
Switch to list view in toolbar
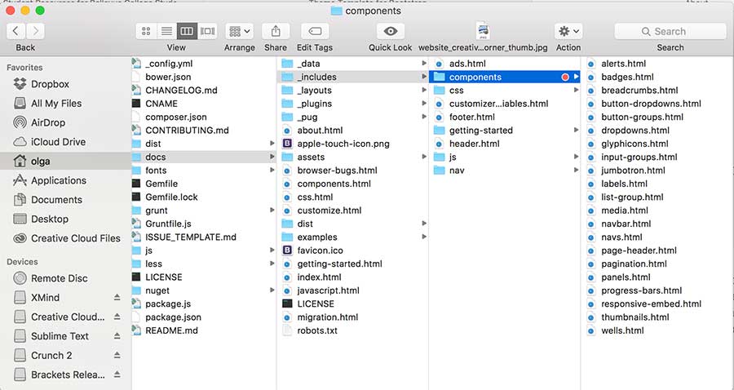pos(166,31)
